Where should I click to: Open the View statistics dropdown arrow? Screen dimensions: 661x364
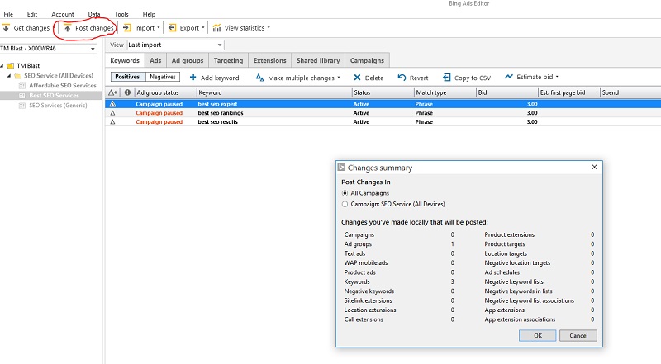[269, 28]
